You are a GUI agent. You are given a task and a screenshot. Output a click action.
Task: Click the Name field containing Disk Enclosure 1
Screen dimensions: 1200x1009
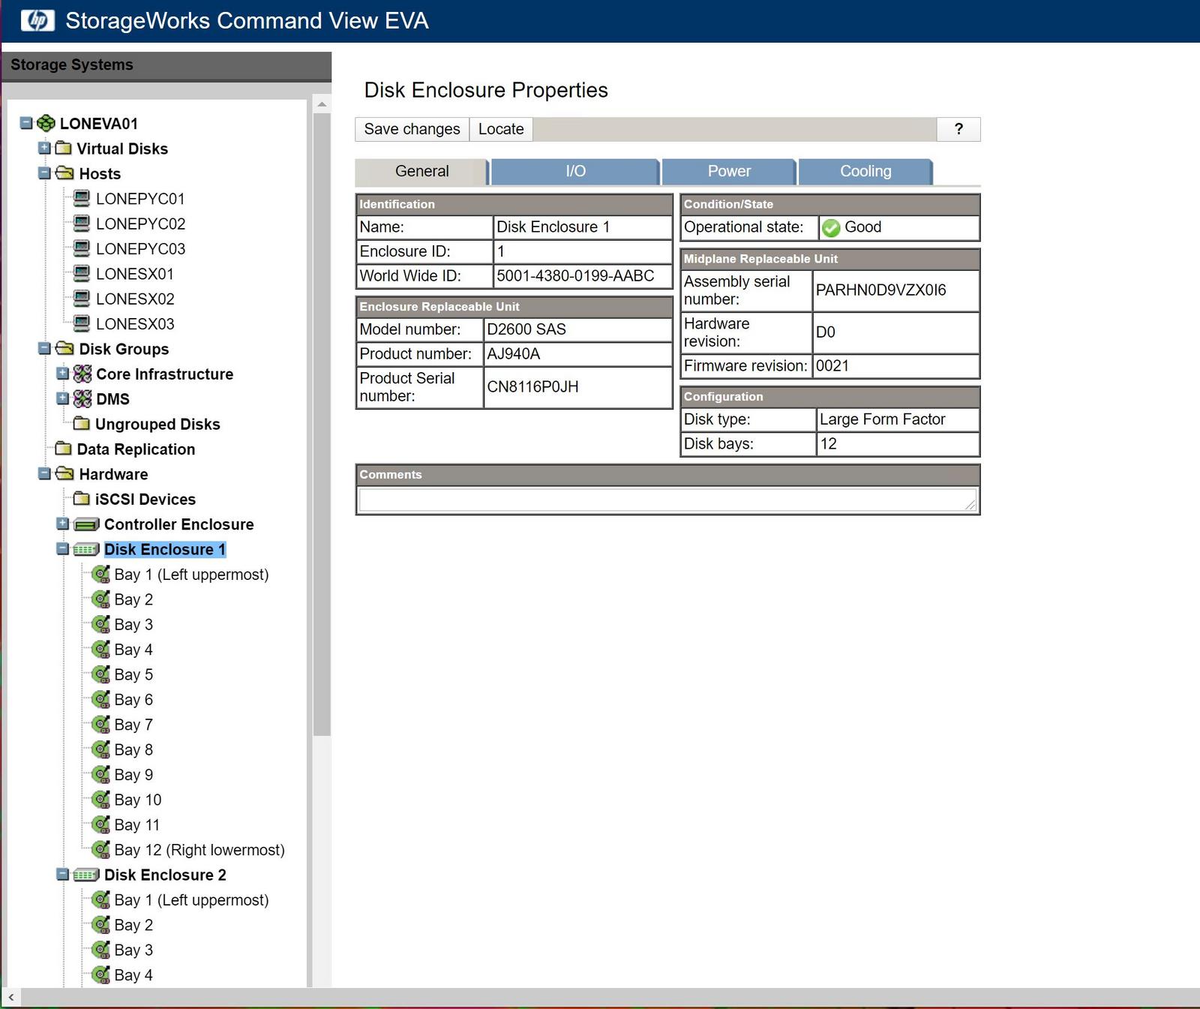[x=583, y=227]
